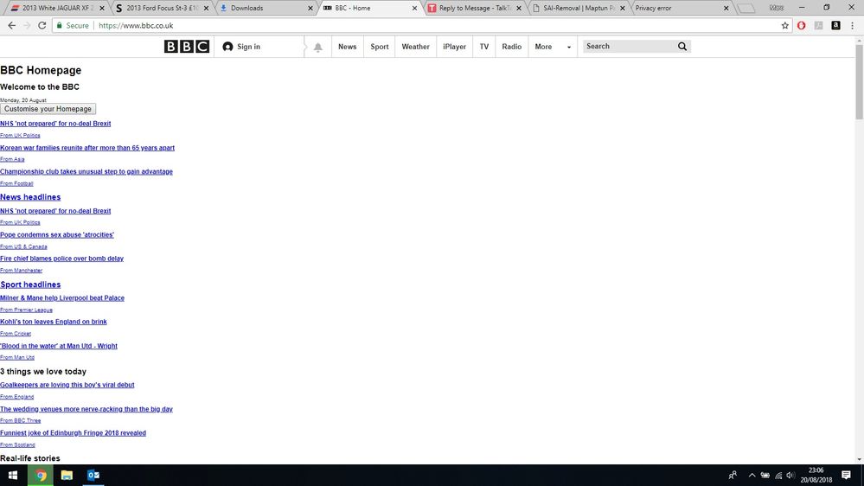Viewport: 864px width, 486px height.
Task: Open the Sport headlines heading link
Action: click(x=30, y=285)
